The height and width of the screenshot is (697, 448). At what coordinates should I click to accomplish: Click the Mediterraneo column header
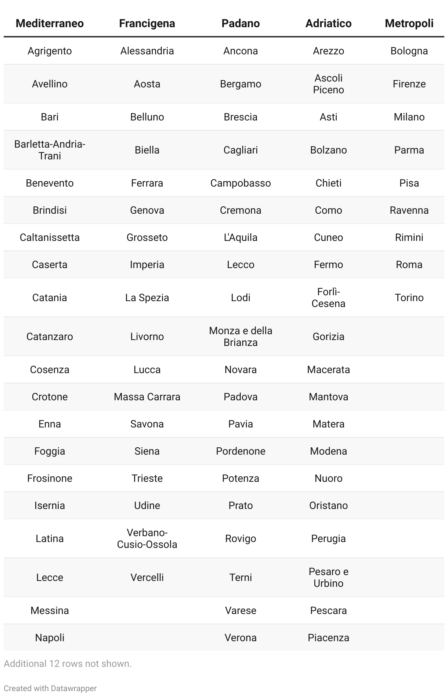tap(50, 24)
